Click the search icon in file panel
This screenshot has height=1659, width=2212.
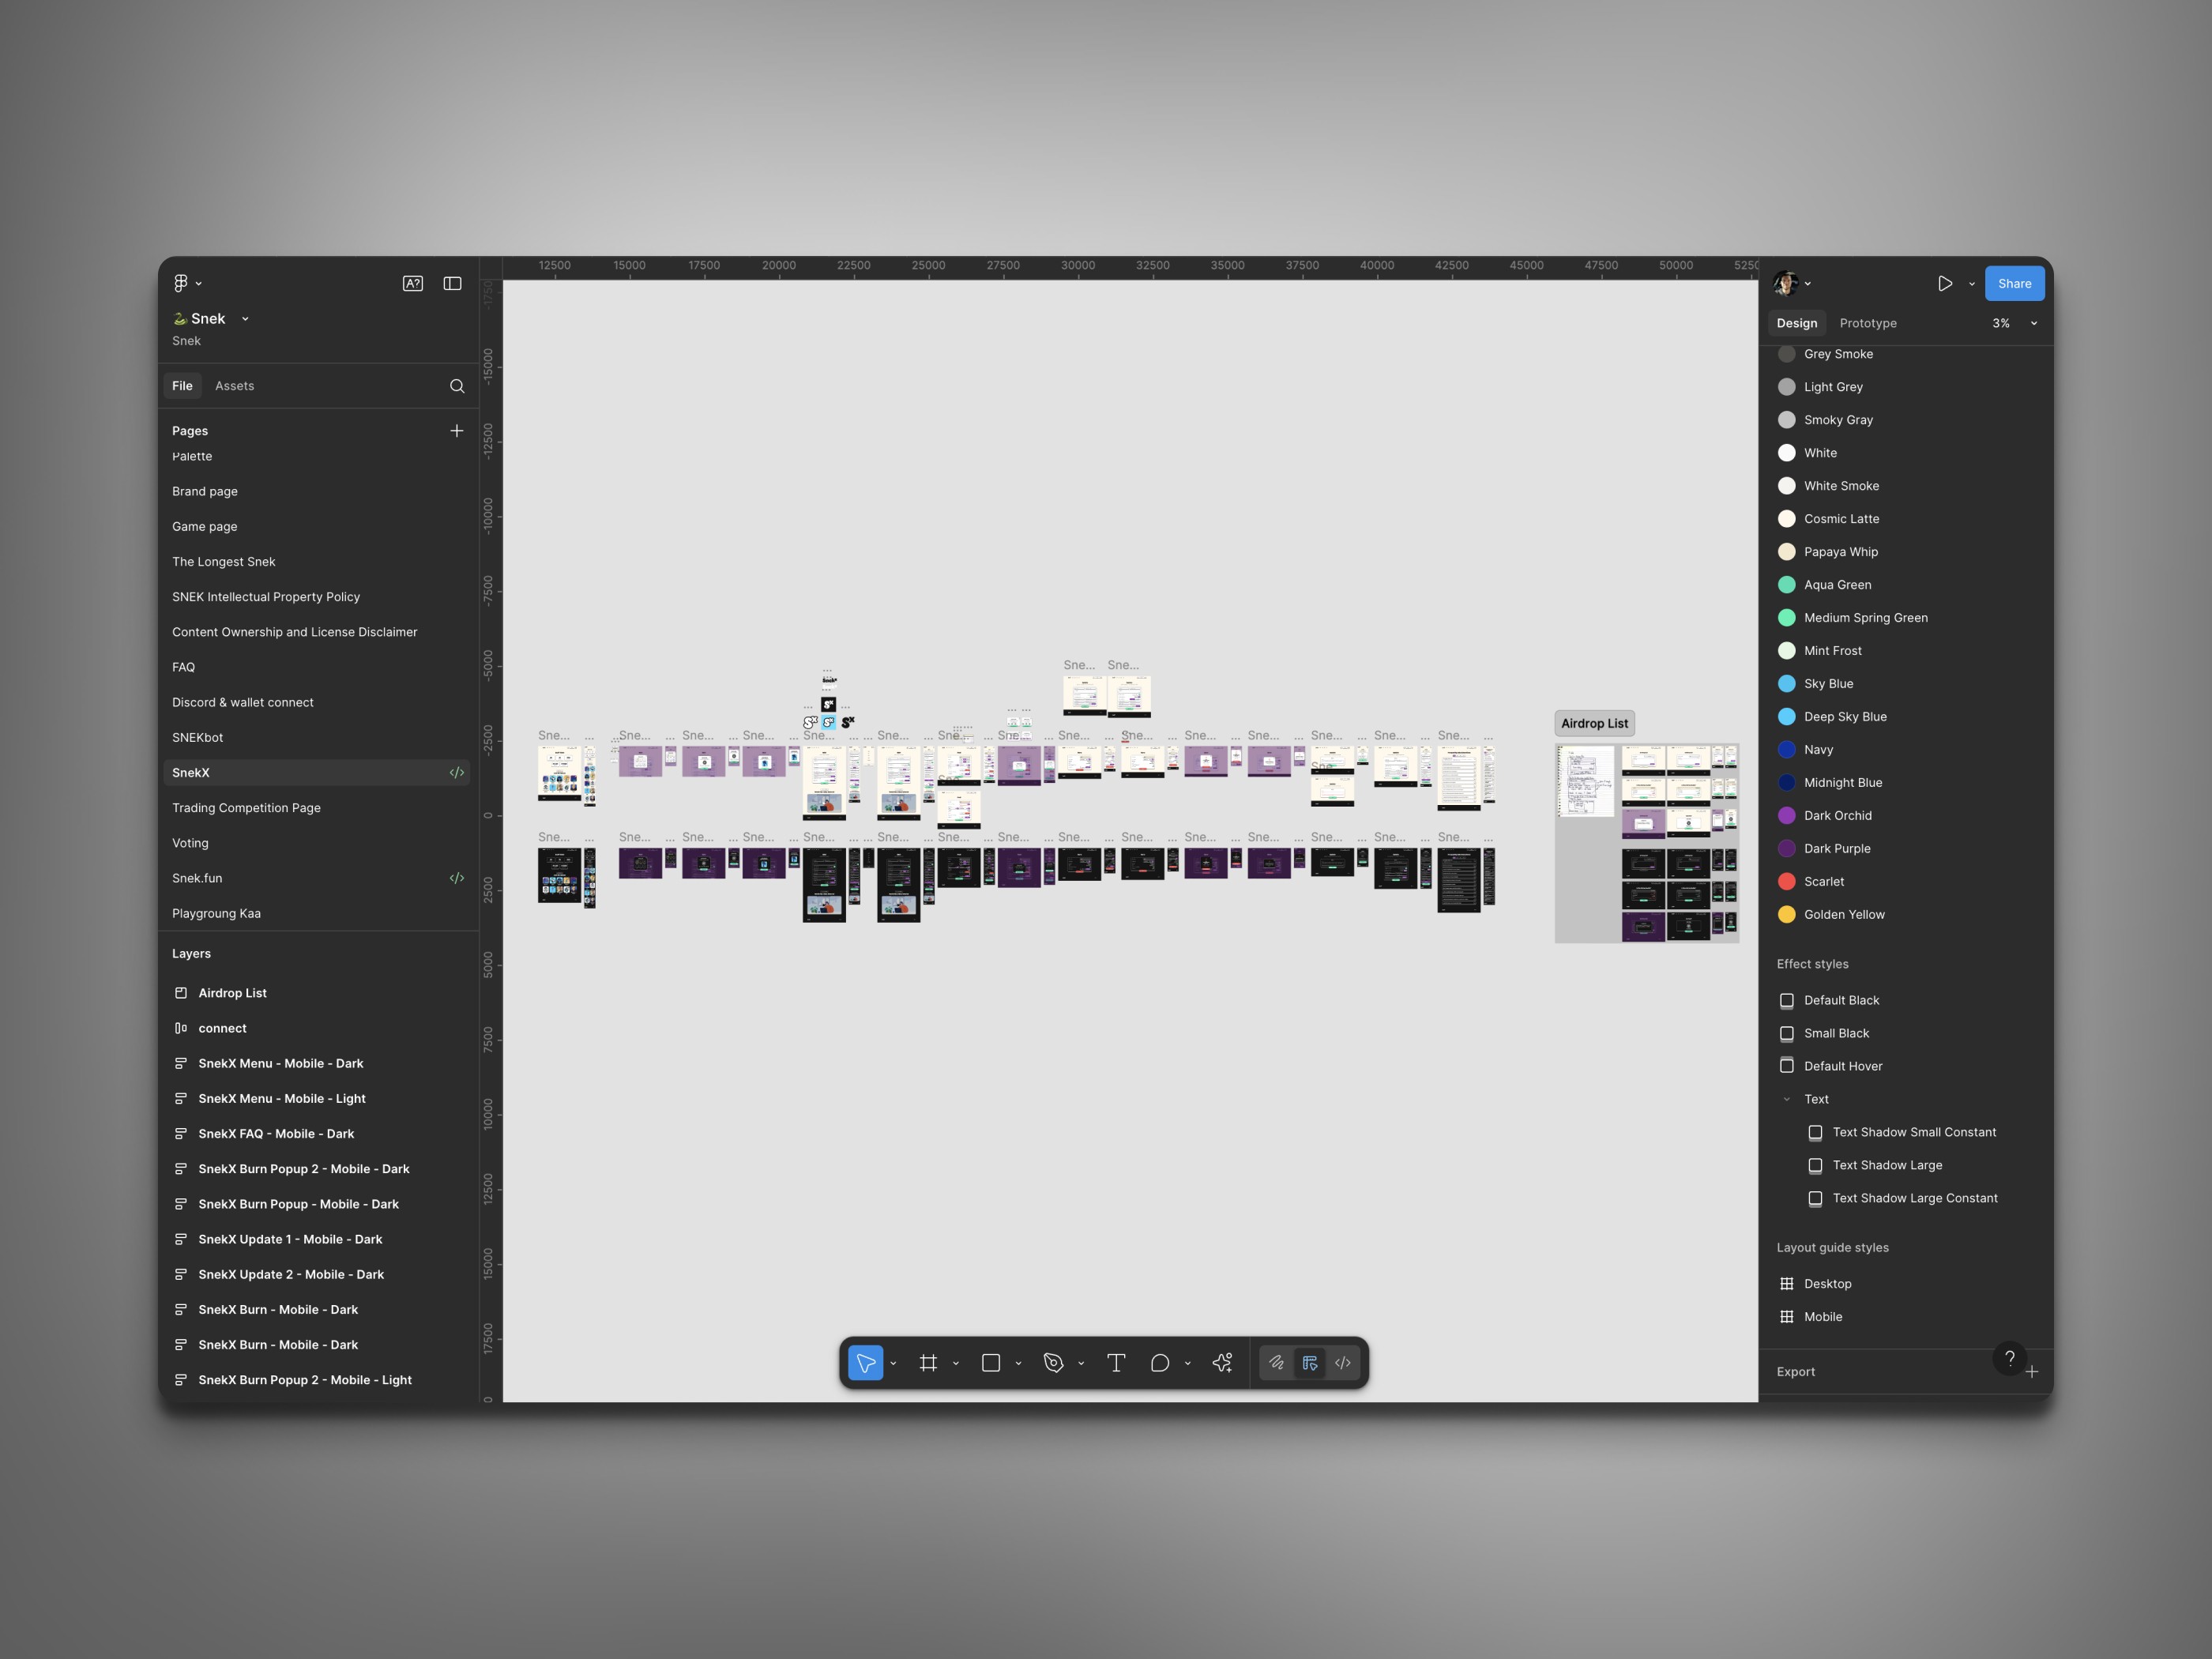pyautogui.click(x=457, y=386)
